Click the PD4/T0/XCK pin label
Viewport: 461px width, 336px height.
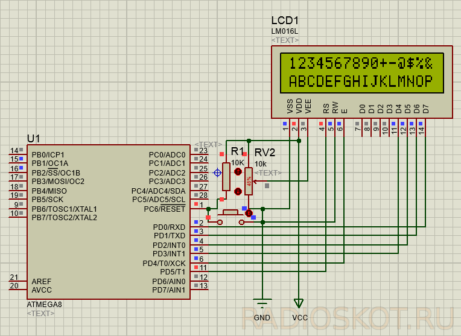coord(164,264)
